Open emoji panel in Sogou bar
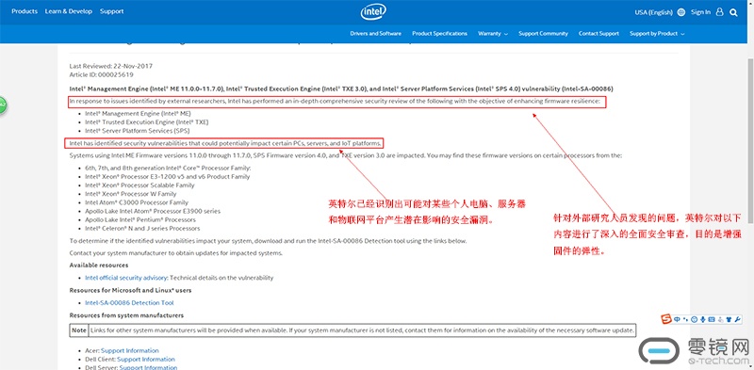Screen dimensions: 754x370 tap(695, 319)
